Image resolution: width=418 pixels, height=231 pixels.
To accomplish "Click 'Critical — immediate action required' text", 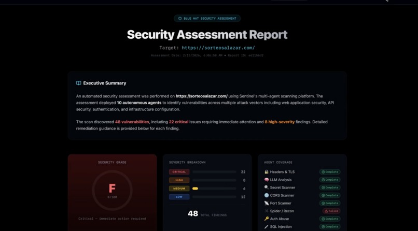I will pos(112,219).
